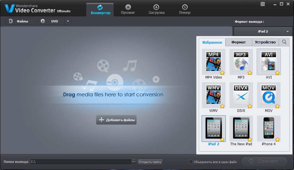
Task: Click the "Формат вывода :" label
Action: (249, 22)
